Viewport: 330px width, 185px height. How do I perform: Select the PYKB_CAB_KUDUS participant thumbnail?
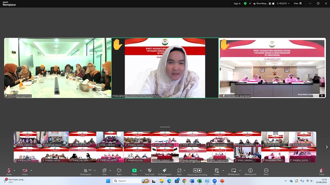coord(82,139)
